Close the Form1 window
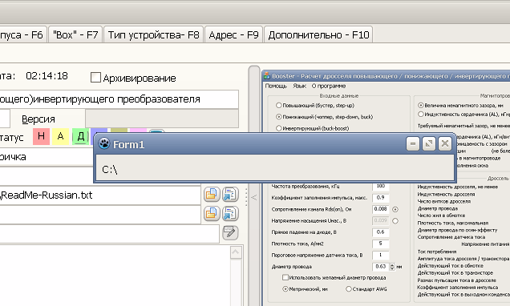The width and height of the screenshot is (510, 306). [444, 143]
